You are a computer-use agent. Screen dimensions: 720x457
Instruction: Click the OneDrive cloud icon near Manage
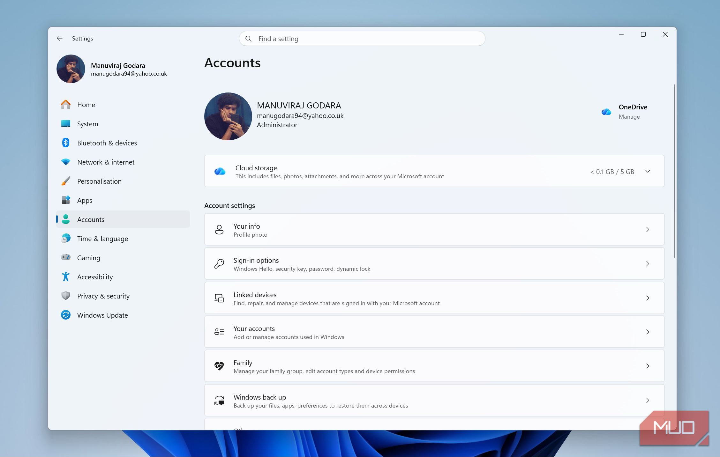click(606, 112)
